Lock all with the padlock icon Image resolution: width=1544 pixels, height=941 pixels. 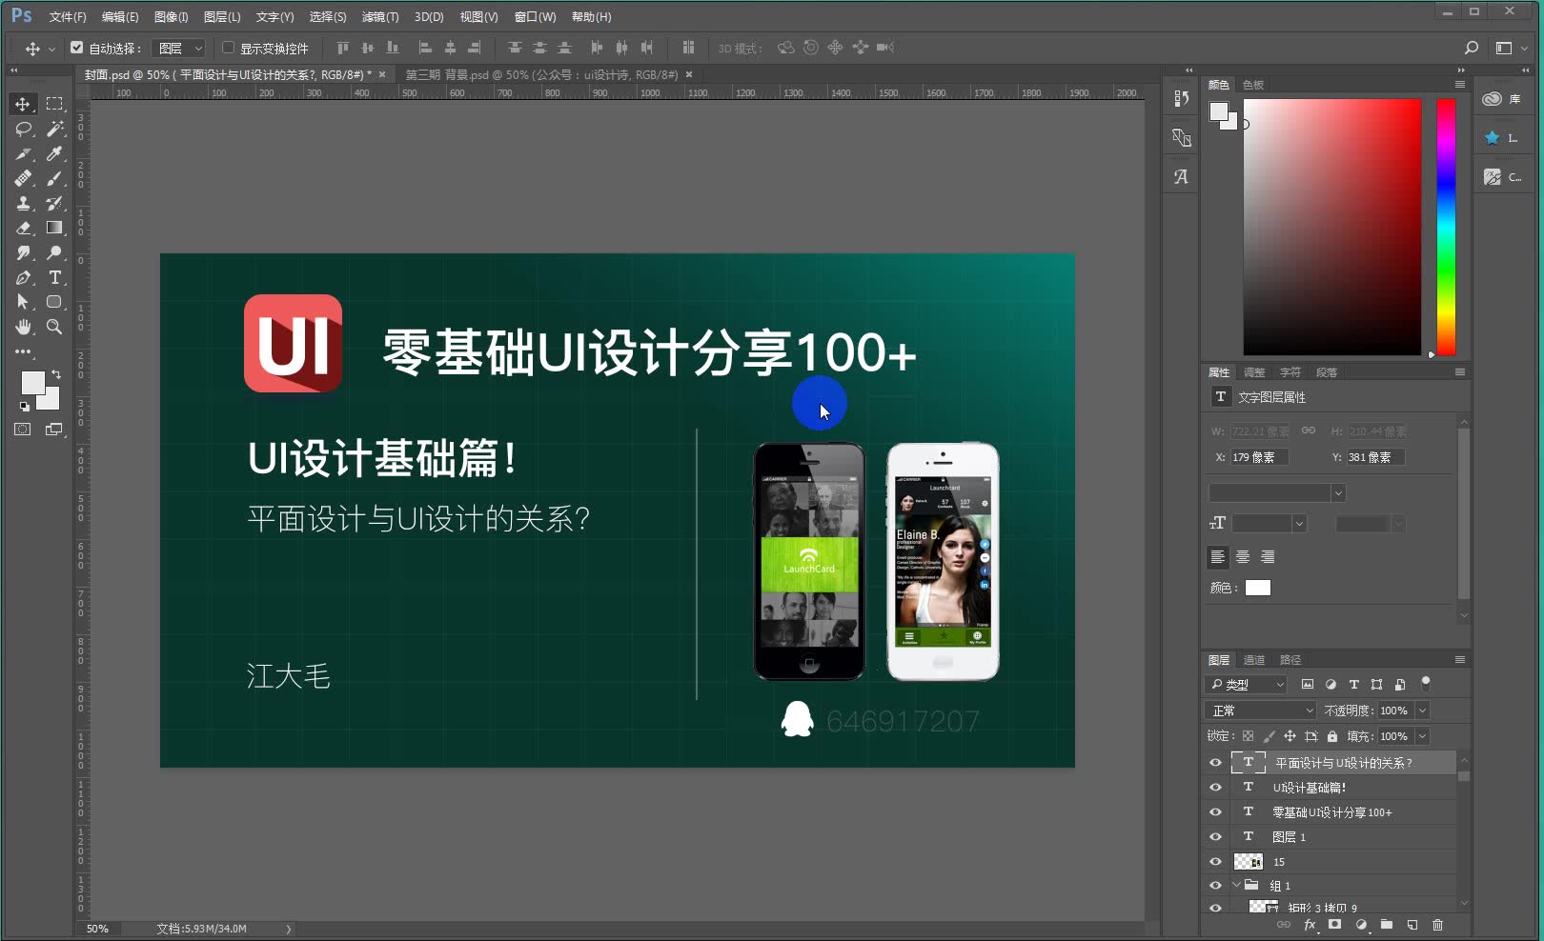point(1332,736)
